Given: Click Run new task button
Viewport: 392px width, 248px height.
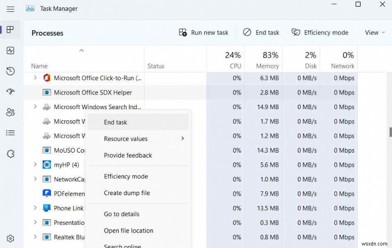Looking at the screenshot, I should [203, 32].
